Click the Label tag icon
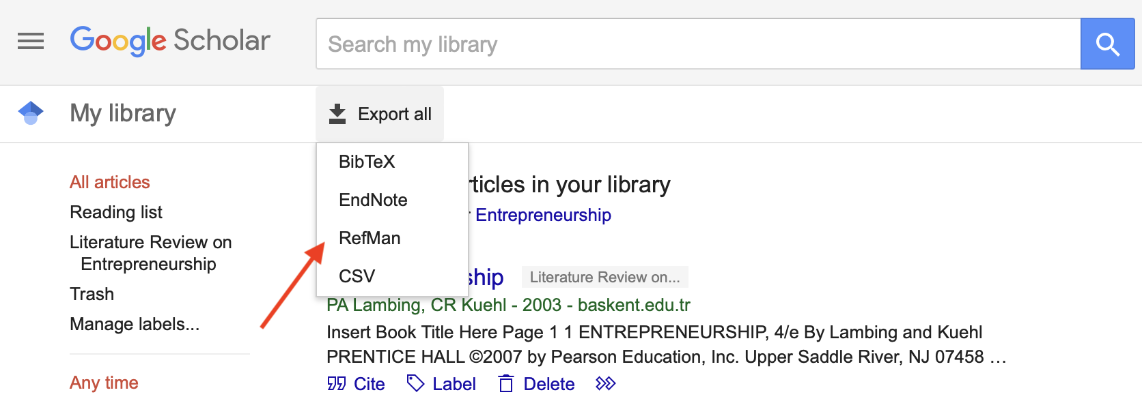Screen dimensions: 1142x401 (415, 383)
